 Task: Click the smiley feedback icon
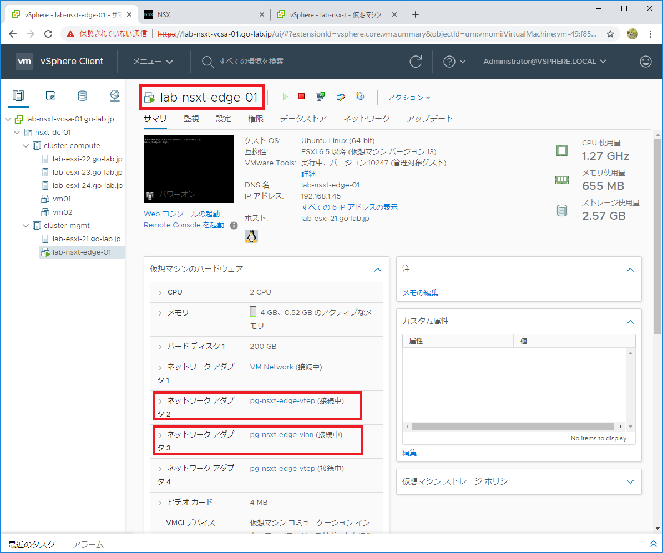[645, 62]
